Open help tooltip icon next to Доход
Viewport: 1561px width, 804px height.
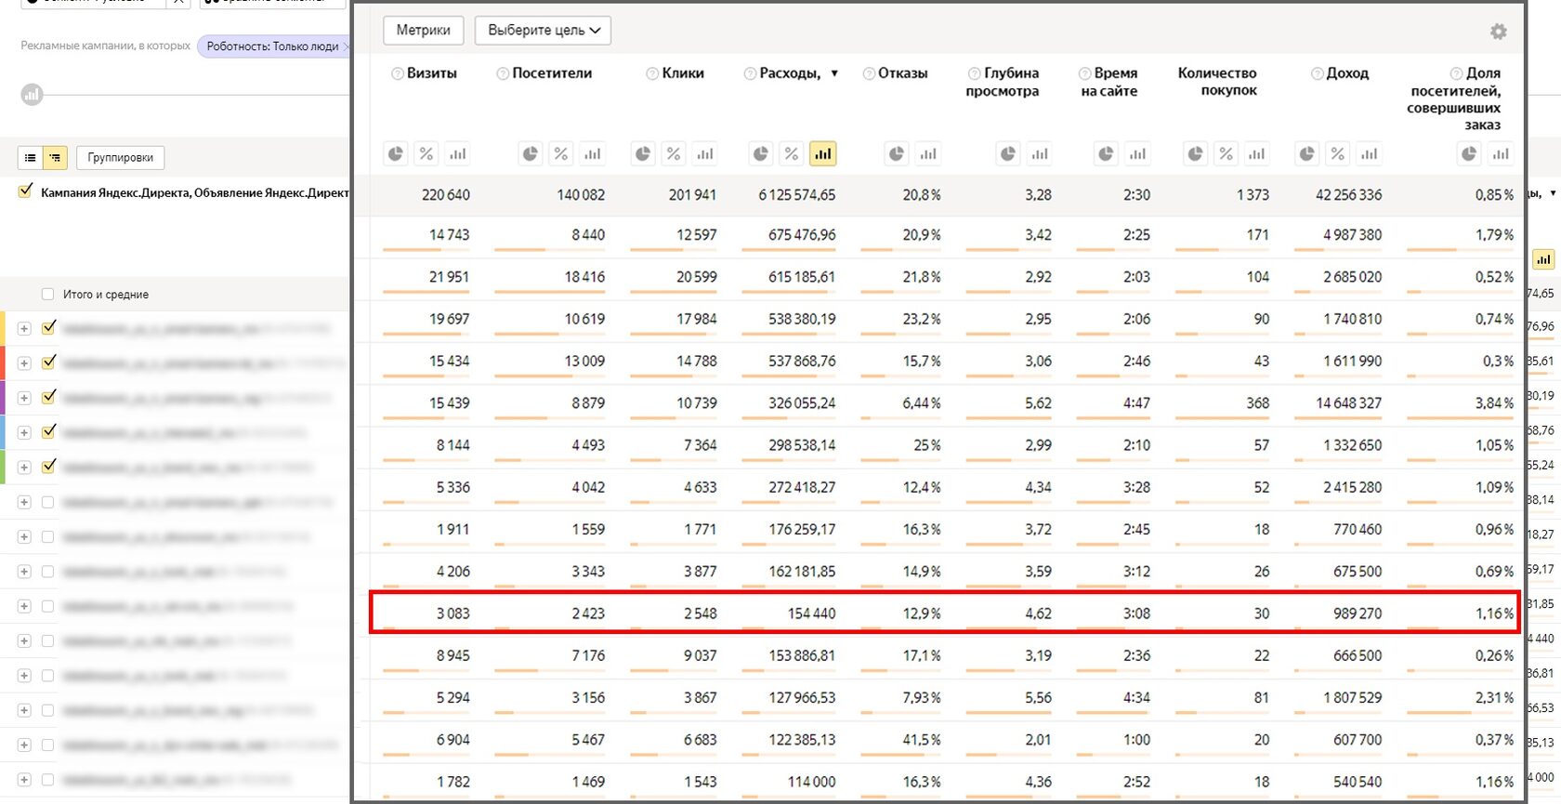pos(1317,73)
